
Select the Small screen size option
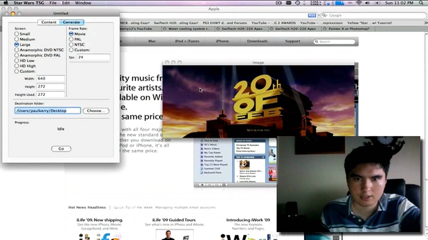click(x=16, y=34)
